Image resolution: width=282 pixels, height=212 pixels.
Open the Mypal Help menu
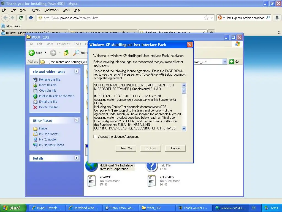[77, 10]
